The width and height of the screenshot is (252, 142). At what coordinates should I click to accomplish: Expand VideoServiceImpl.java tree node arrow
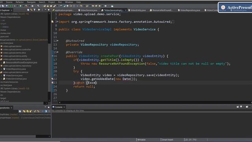tap(2, 79)
